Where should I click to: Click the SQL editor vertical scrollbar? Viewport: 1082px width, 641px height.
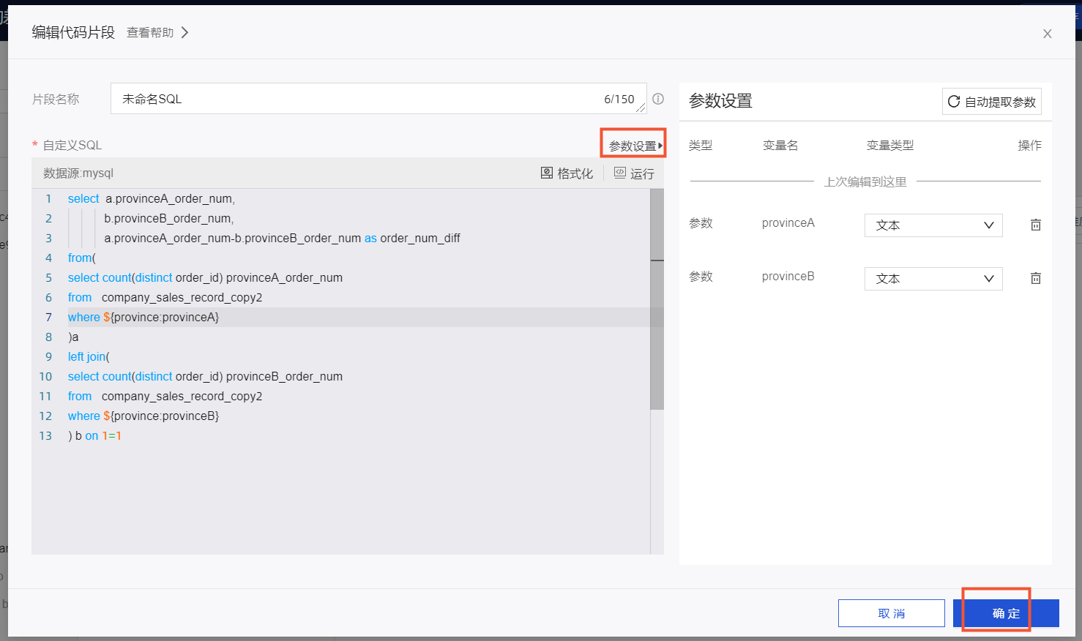pos(657,299)
